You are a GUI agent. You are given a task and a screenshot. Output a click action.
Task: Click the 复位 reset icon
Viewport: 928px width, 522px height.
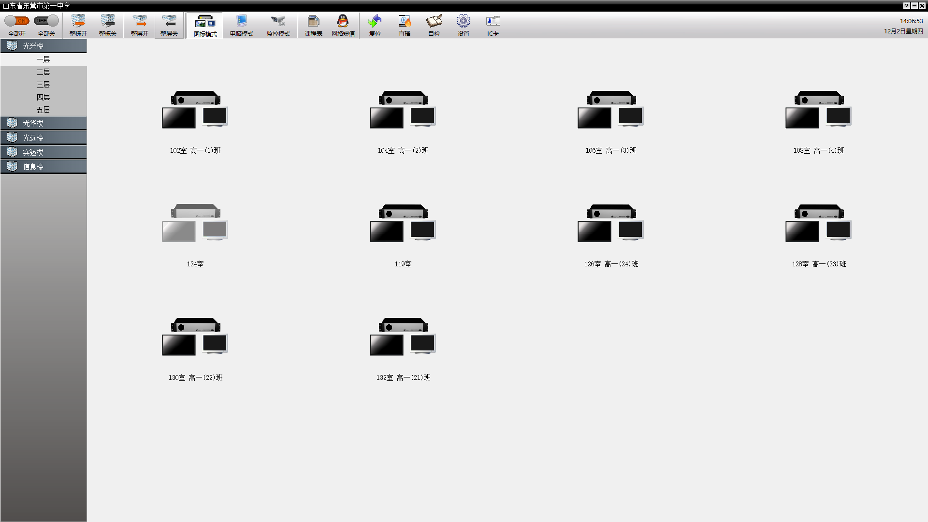pyautogui.click(x=375, y=22)
